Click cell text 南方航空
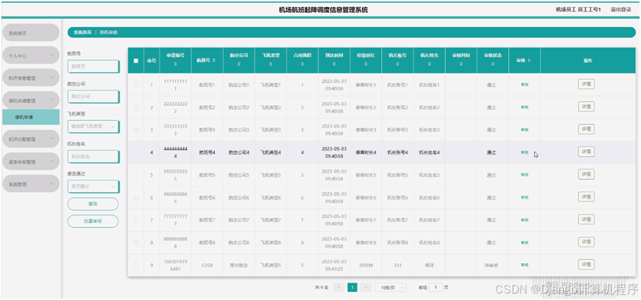Viewport: 641px width, 300px height. [x=239, y=265]
